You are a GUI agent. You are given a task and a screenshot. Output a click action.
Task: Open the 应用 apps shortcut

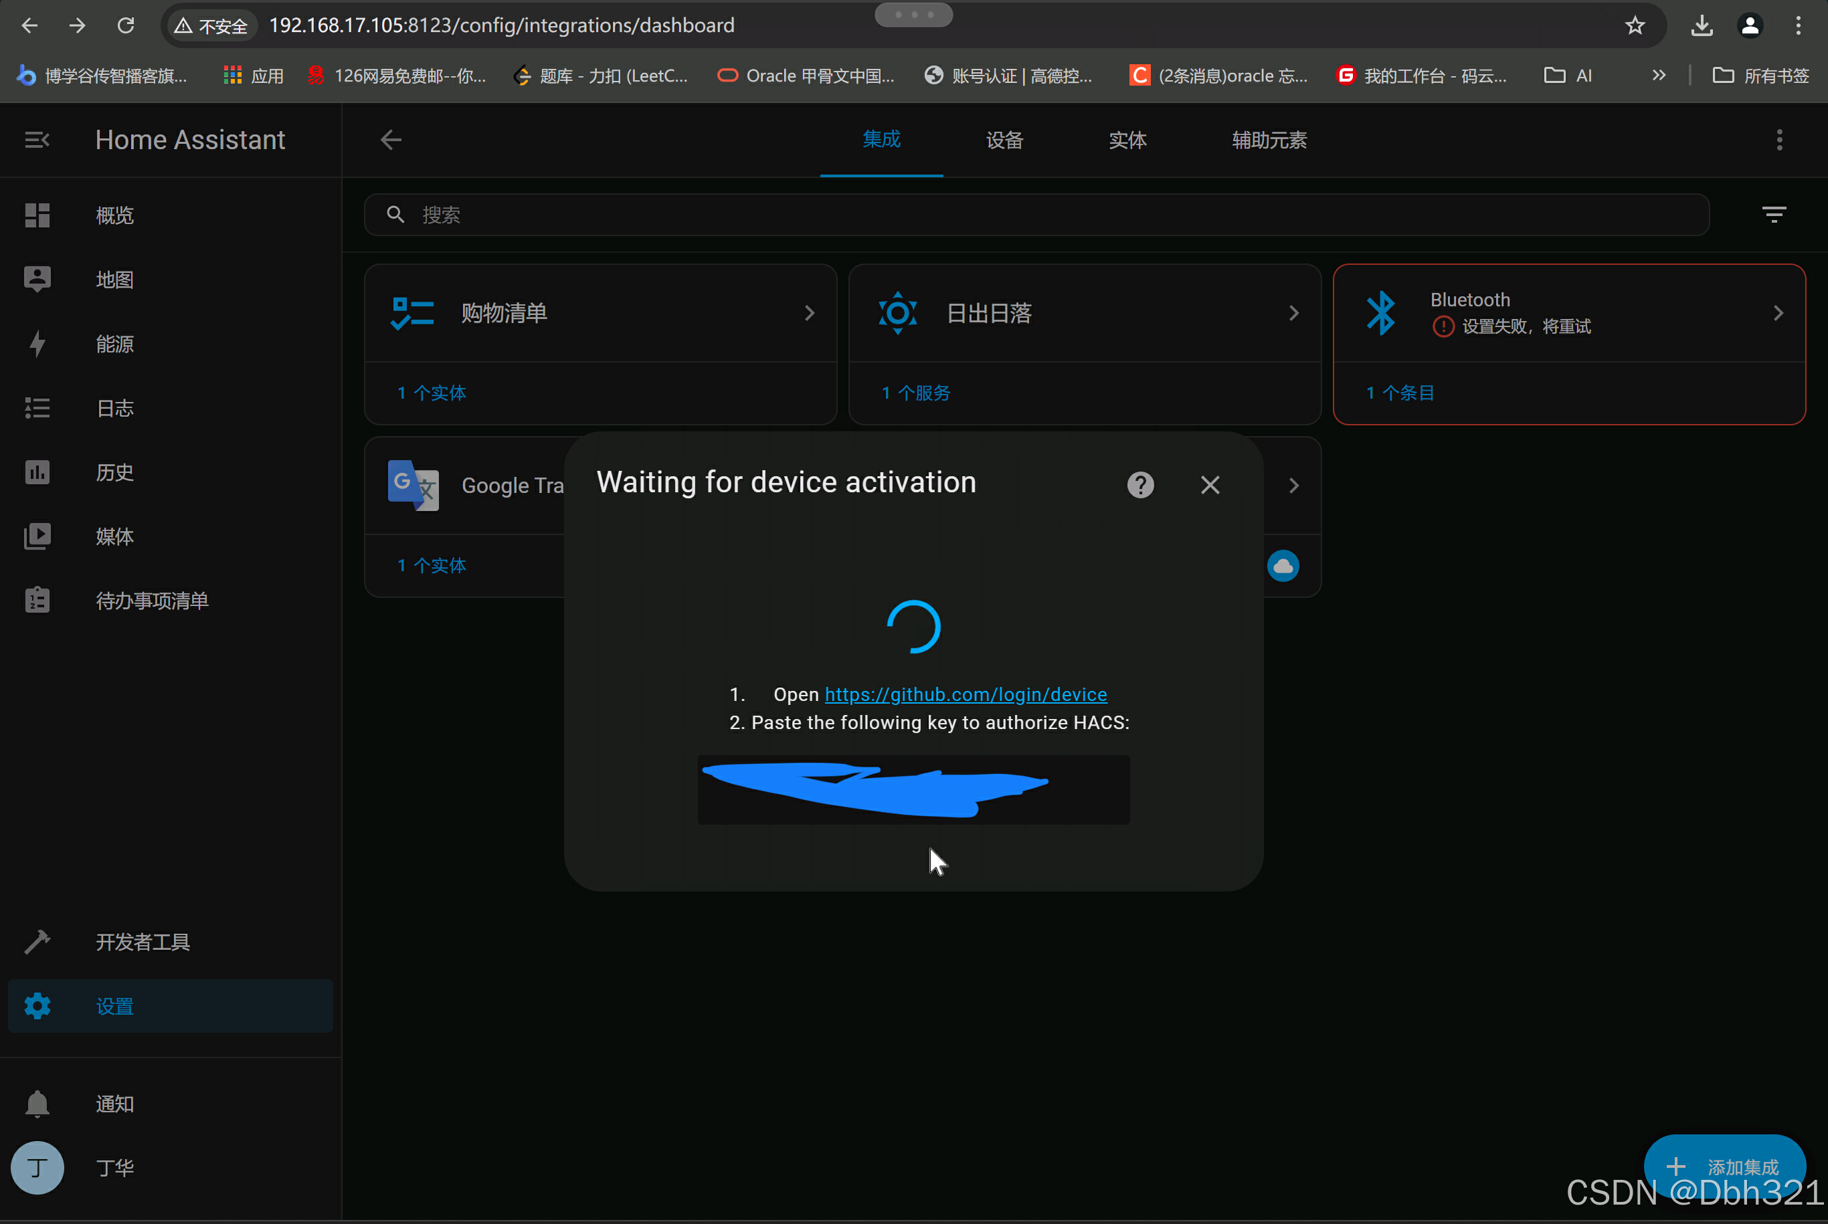(254, 76)
